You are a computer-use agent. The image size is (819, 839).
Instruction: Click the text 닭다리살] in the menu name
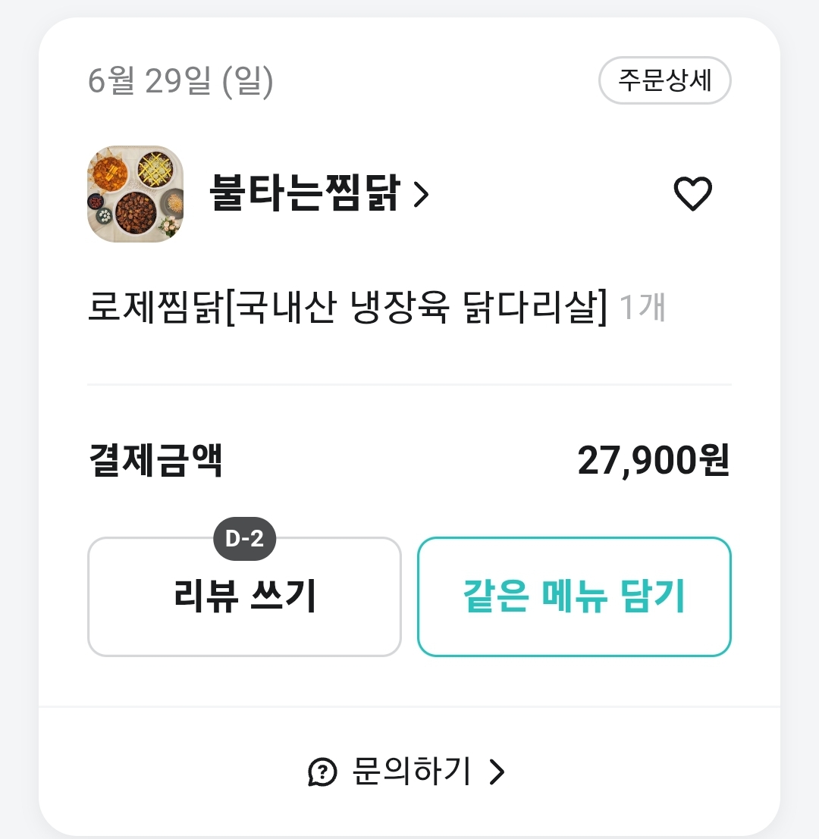[535, 310]
